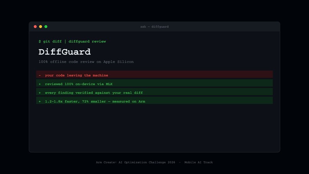309x174 pixels.
Task: Click the '$ git diff | diffguard review' command
Action: tap(72, 41)
